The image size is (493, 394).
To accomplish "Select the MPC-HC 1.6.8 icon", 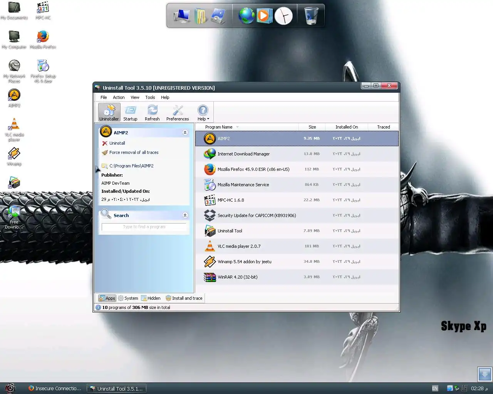I will point(210,200).
